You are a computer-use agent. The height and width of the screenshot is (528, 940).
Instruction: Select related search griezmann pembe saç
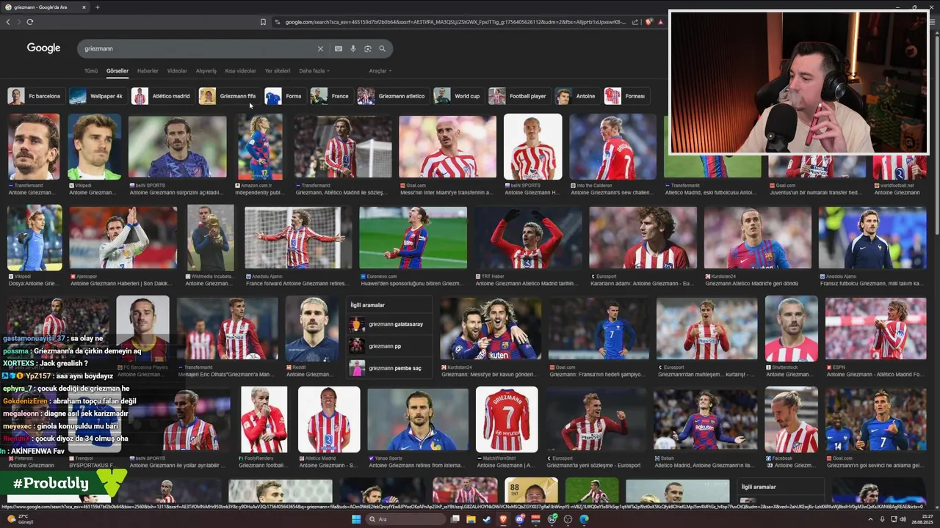(389, 368)
